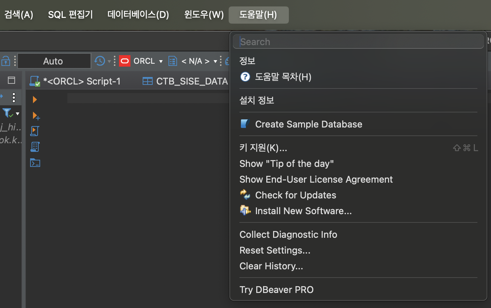491x308 pixels.
Task: Open the transaction log dropdown arrow
Action: coord(109,62)
